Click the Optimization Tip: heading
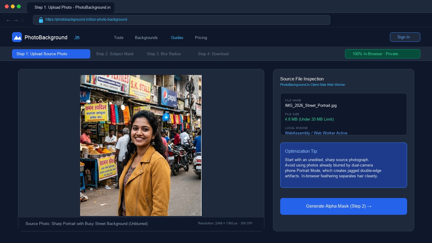The image size is (432, 243). tap(301, 151)
